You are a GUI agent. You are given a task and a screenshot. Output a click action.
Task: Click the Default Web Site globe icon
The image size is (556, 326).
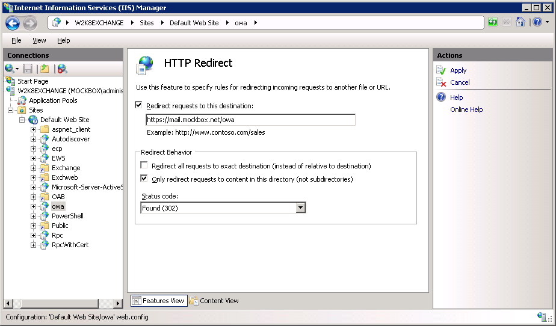pyautogui.click(x=33, y=120)
